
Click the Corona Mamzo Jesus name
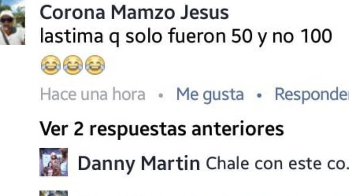click(x=134, y=13)
